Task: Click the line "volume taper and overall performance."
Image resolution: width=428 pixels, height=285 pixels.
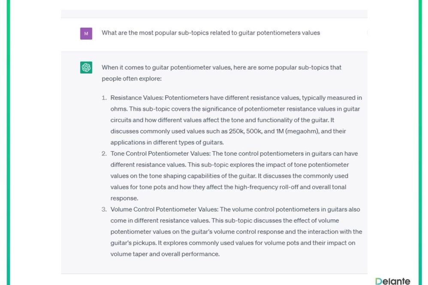Action: [x=165, y=254]
